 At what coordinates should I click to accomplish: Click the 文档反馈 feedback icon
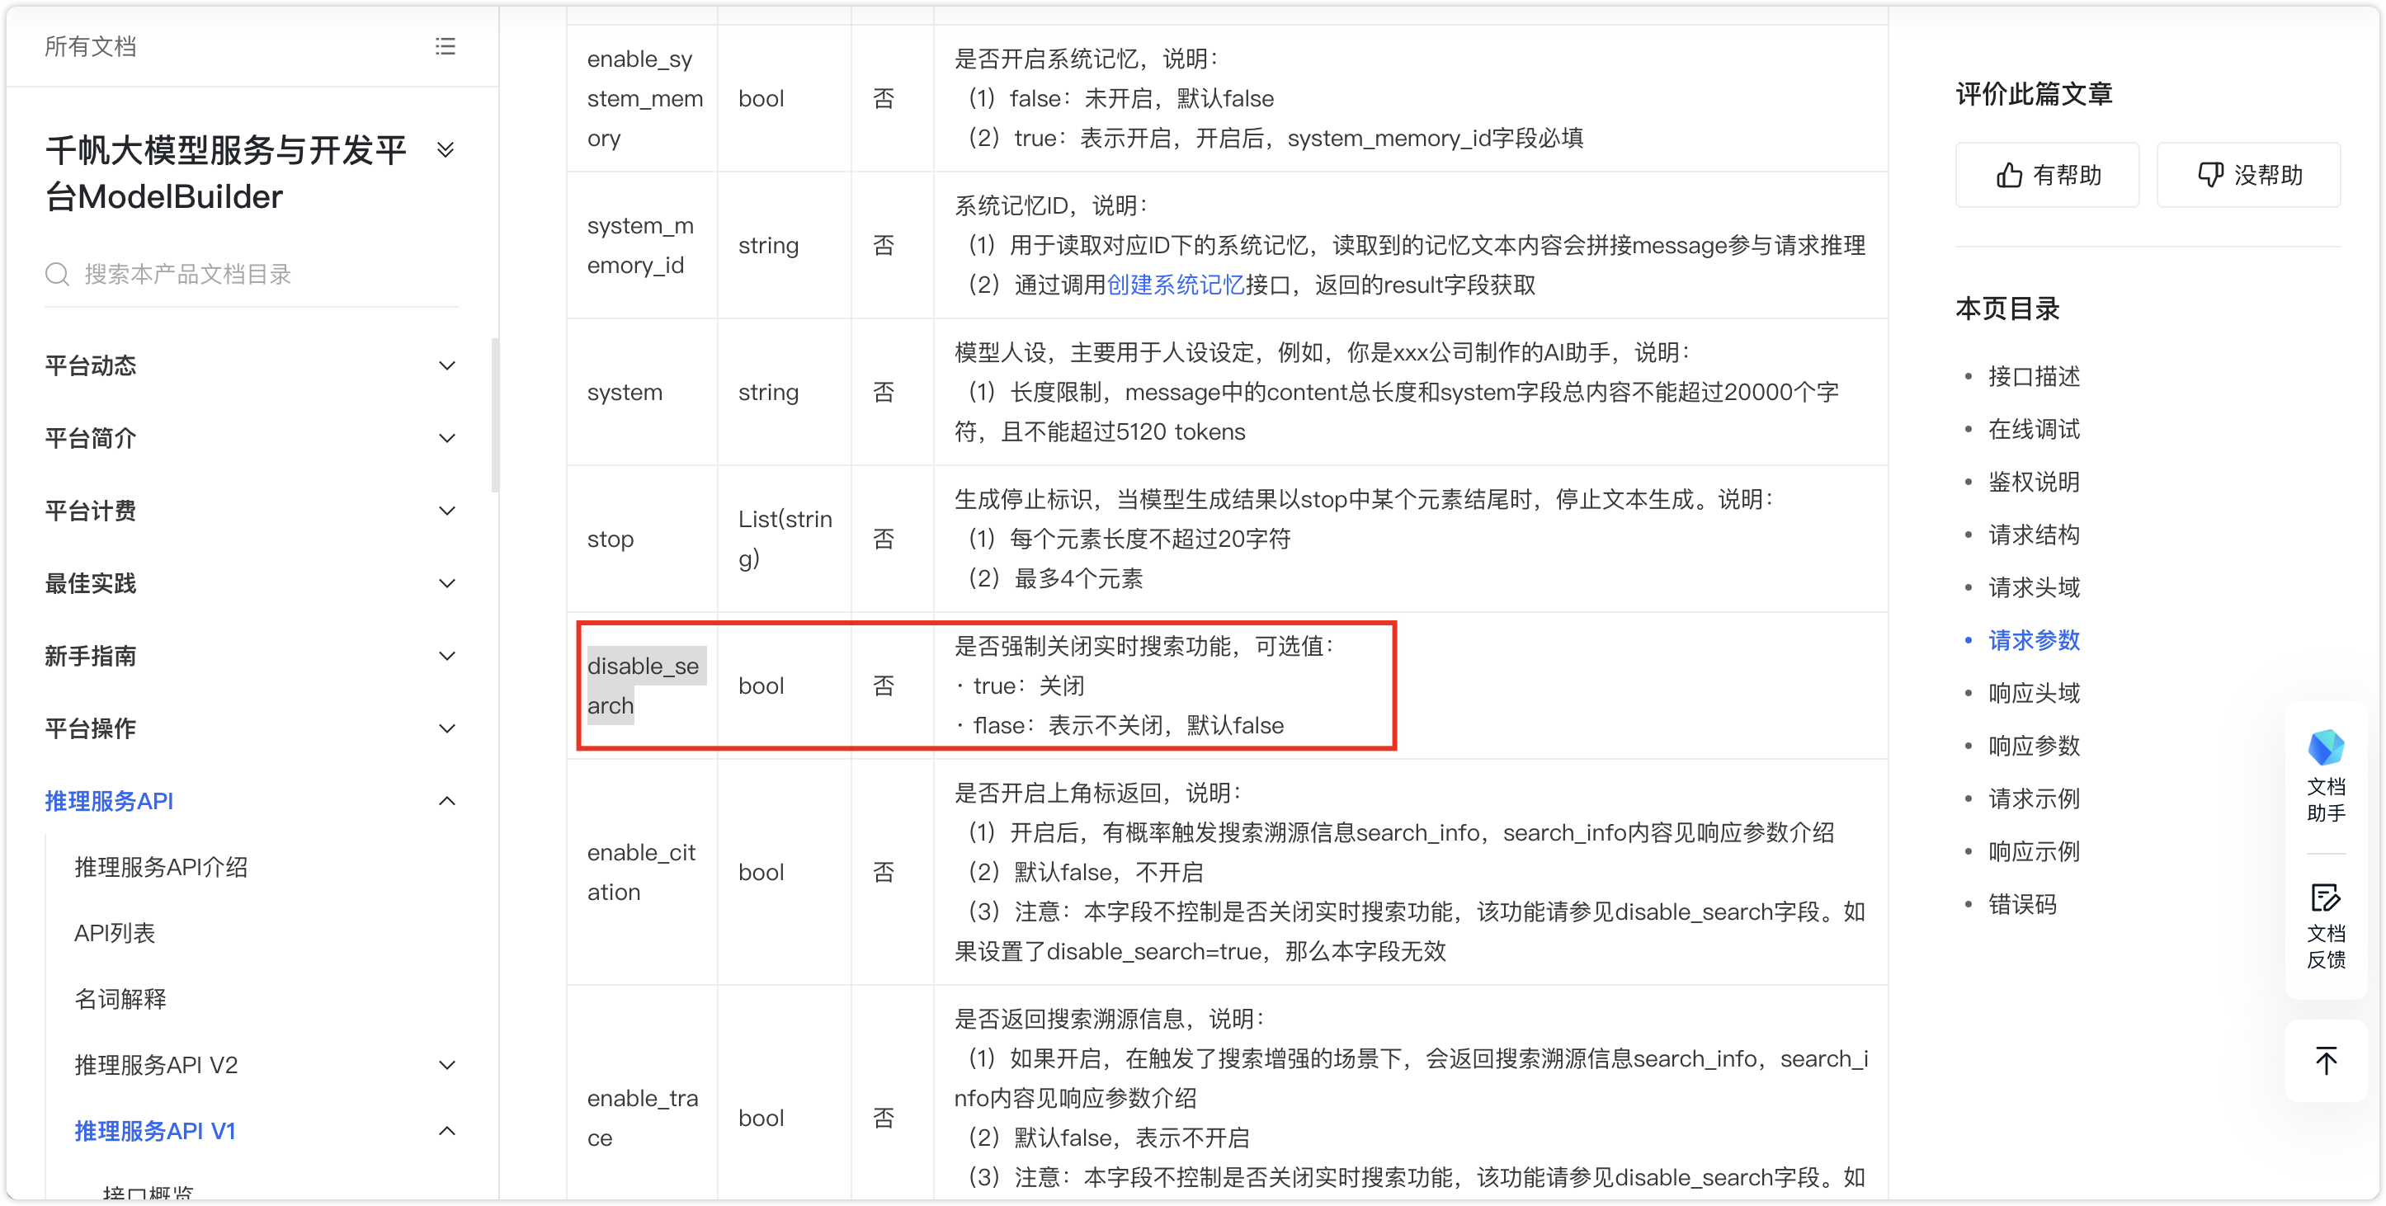click(x=2327, y=899)
